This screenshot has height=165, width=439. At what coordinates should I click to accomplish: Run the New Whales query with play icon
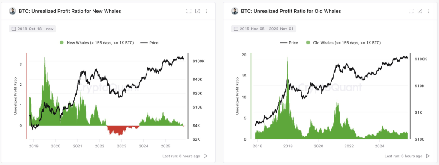(x=206, y=156)
